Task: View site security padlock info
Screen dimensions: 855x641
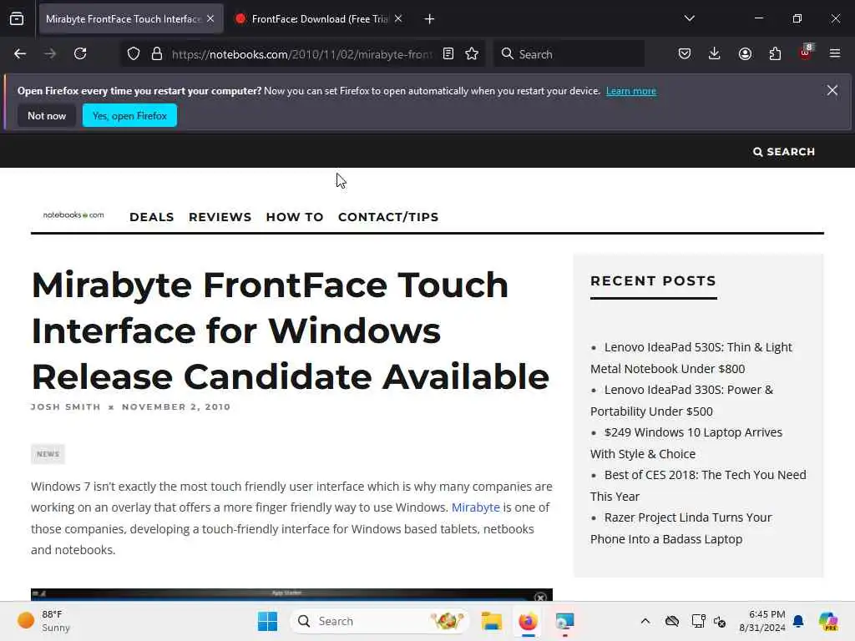Action: click(157, 54)
